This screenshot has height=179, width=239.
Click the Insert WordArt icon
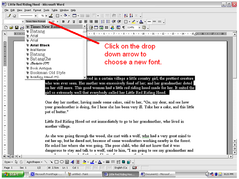point(73,162)
